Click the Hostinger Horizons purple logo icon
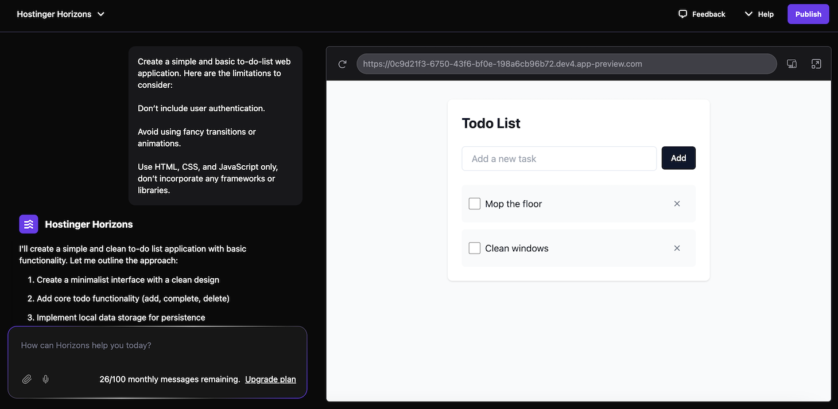This screenshot has width=838, height=409. pyautogui.click(x=29, y=224)
